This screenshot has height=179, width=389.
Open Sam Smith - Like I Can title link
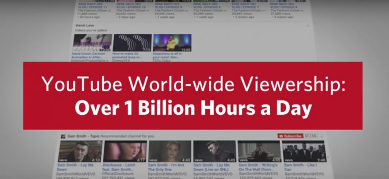[x=301, y=167]
